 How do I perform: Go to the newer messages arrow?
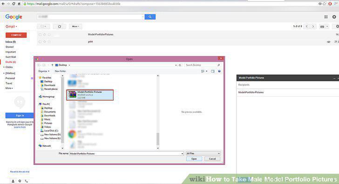(306, 27)
